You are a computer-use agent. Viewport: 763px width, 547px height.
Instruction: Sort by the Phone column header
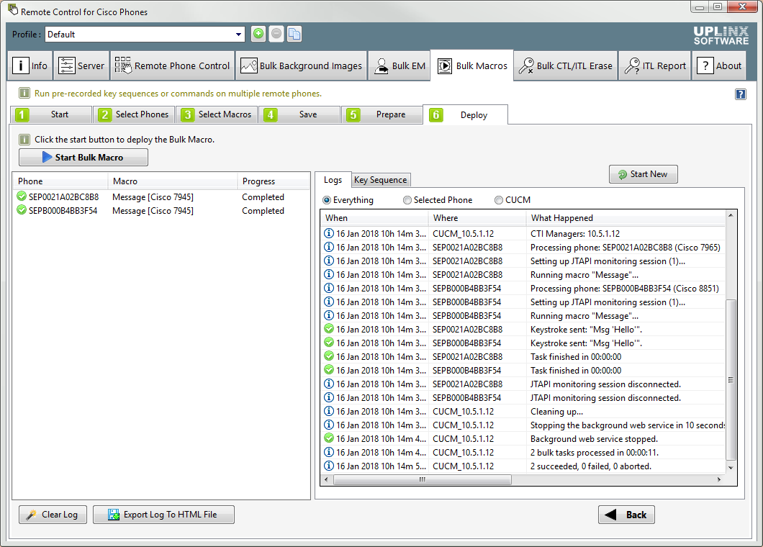click(60, 181)
